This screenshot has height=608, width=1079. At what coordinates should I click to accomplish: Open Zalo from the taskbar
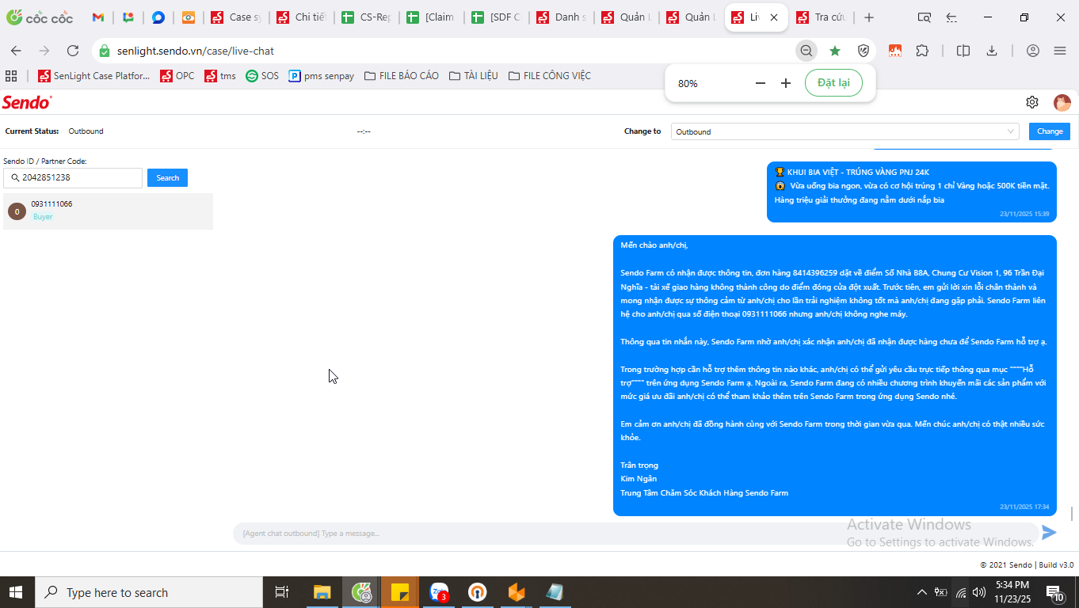[439, 592]
